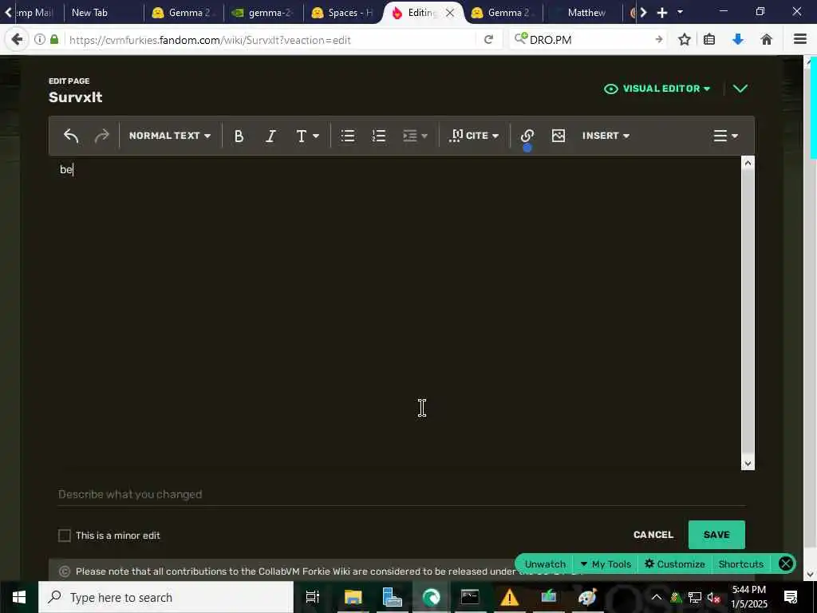Open the bookmarks list icon
The image size is (817, 613).
709,40
